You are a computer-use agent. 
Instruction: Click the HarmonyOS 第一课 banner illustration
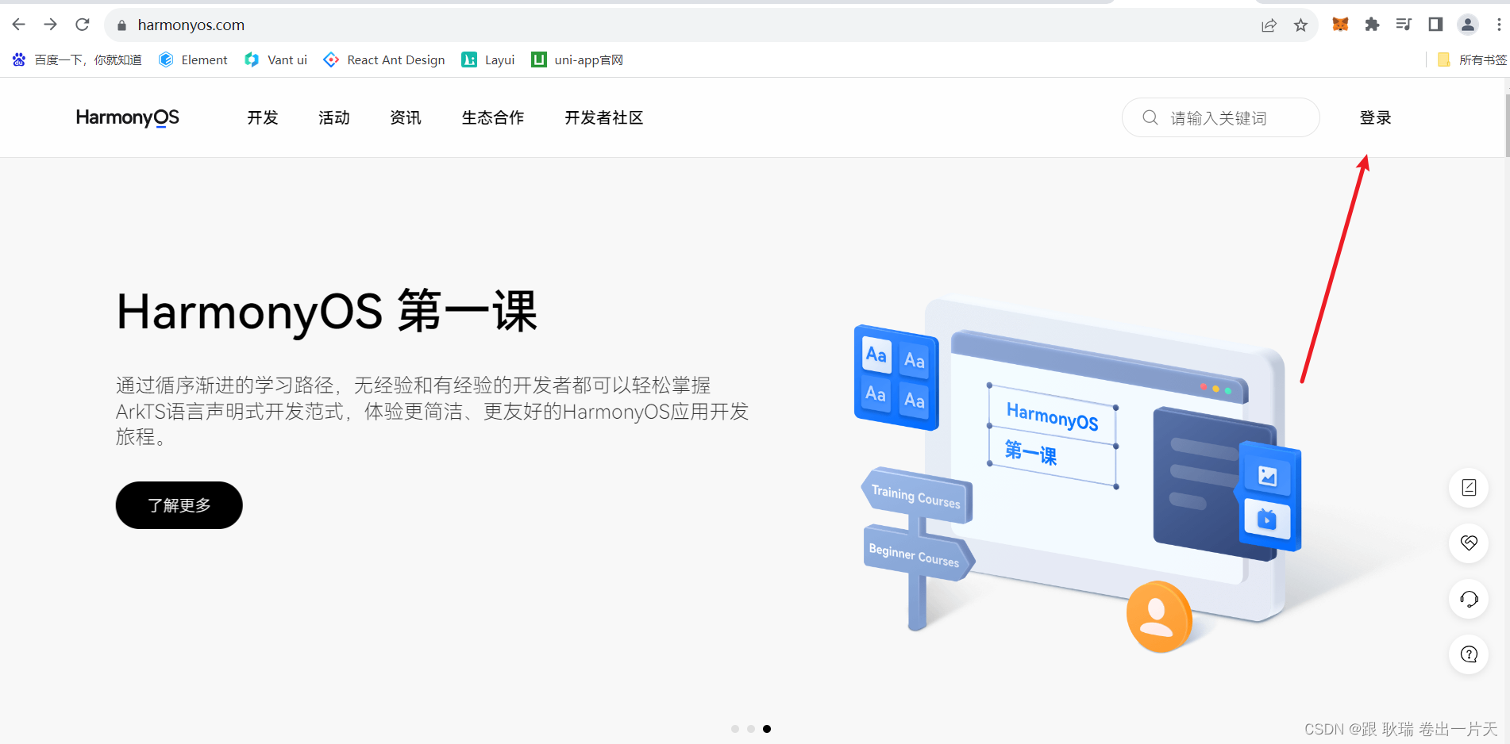click(x=1078, y=476)
